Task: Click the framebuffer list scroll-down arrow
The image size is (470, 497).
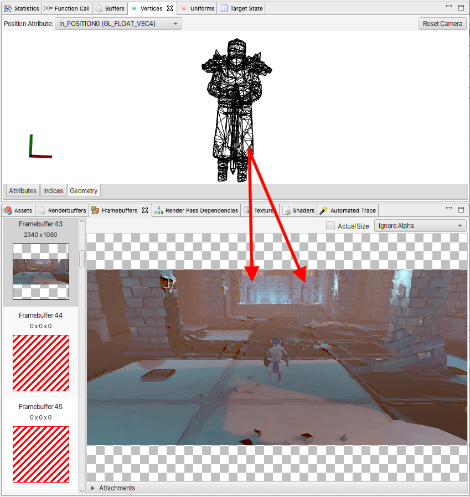Action: 82,491
